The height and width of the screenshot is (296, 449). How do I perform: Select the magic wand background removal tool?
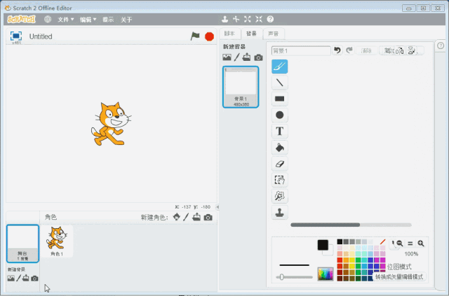(x=279, y=196)
